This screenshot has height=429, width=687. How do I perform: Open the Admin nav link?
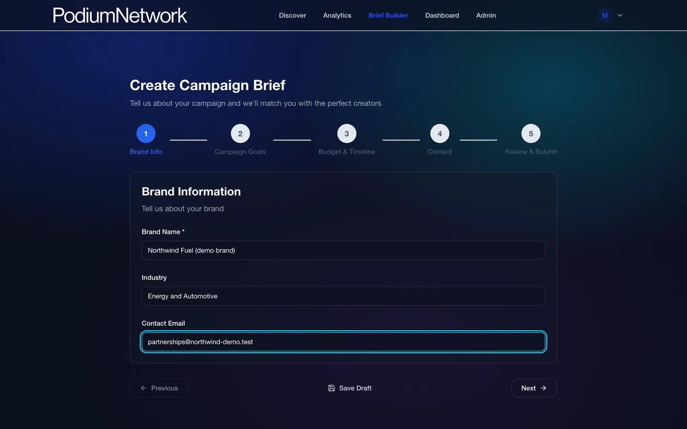[x=486, y=15]
